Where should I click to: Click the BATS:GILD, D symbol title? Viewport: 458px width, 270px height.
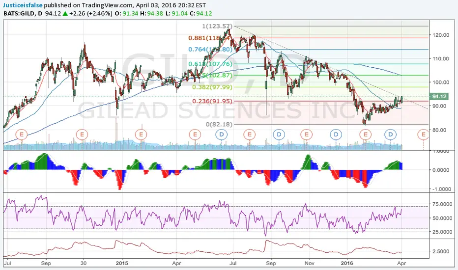pyautogui.click(x=23, y=13)
